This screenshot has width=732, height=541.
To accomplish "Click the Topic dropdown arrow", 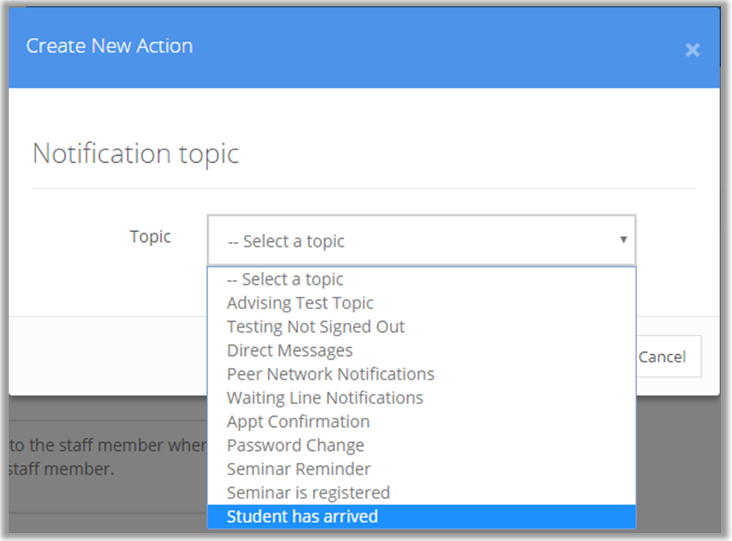I will pos(623,240).
